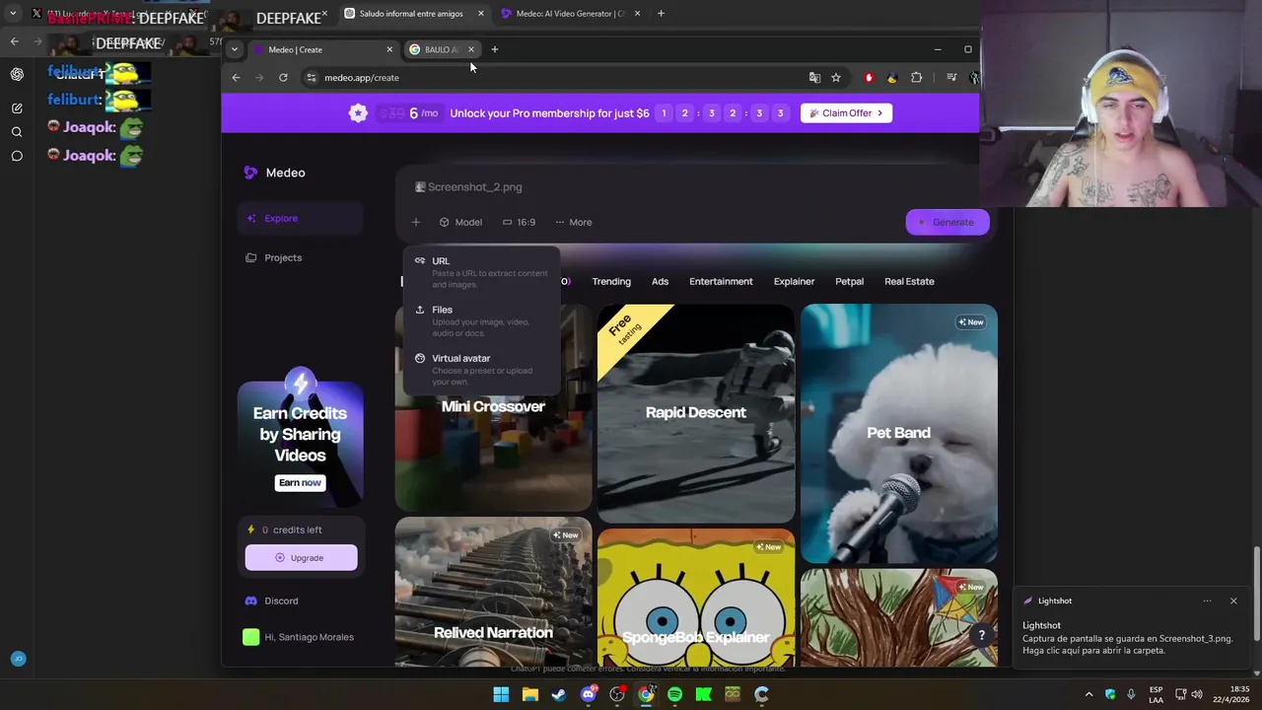Open the Santiago Morales account entry
The height and width of the screenshot is (710, 1262).
tap(299, 637)
